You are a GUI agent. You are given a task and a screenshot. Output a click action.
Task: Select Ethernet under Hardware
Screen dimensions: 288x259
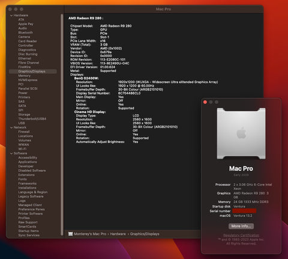tap(25, 58)
